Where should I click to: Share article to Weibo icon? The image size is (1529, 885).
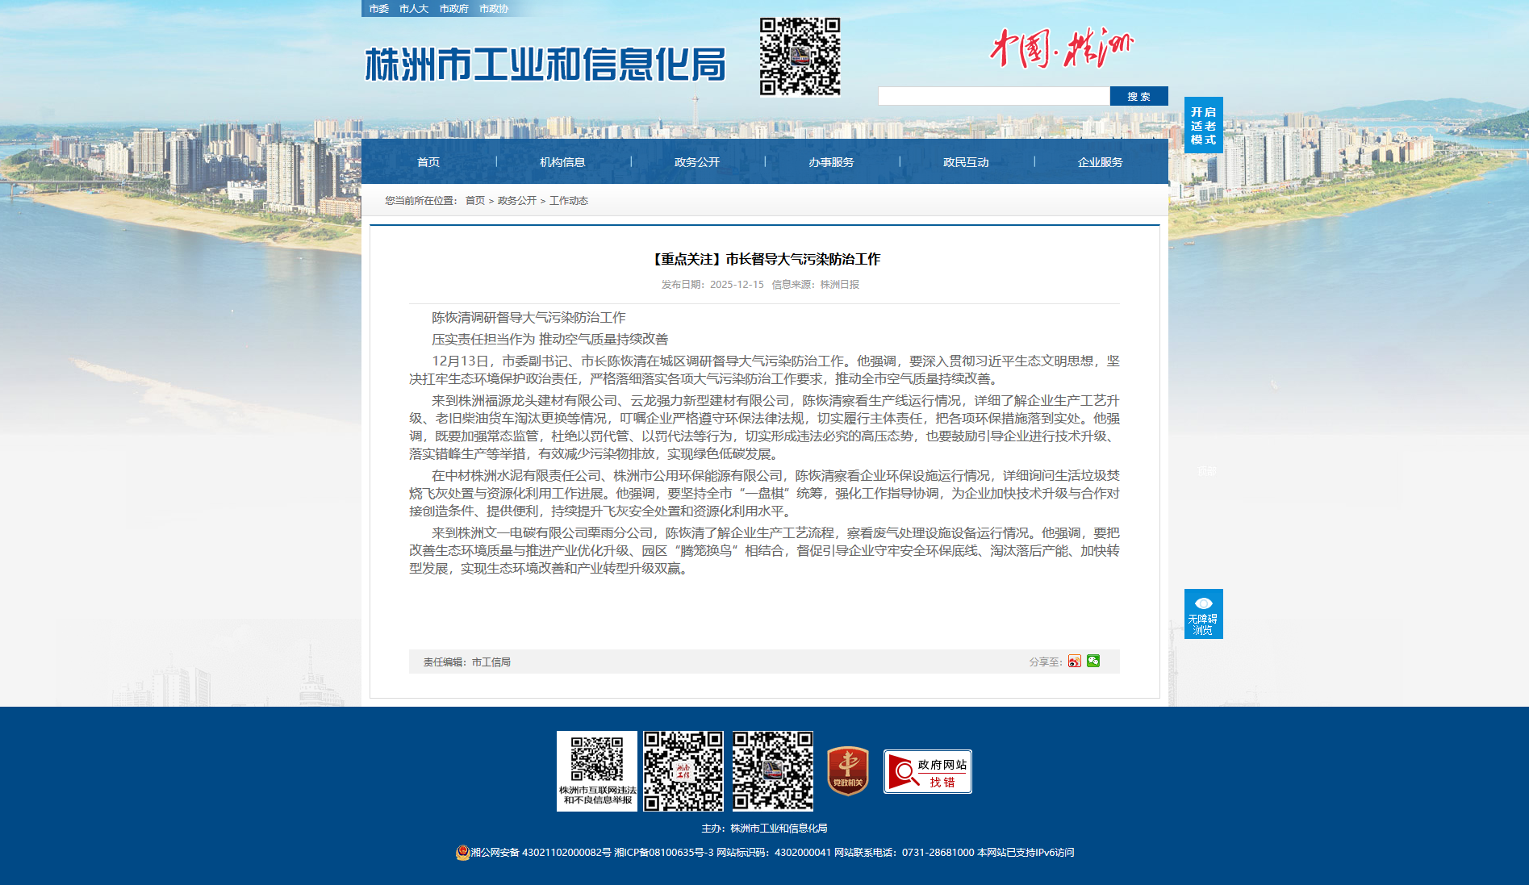(x=1074, y=662)
